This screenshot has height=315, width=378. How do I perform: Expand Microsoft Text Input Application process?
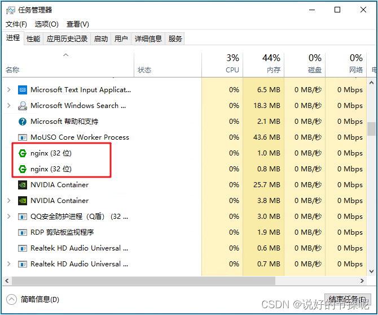[x=8, y=90]
